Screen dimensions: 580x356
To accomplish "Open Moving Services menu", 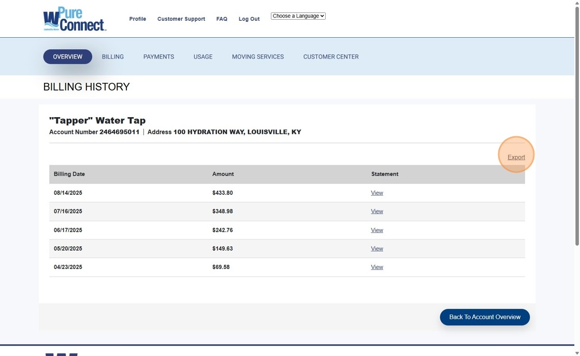I will (x=258, y=56).
